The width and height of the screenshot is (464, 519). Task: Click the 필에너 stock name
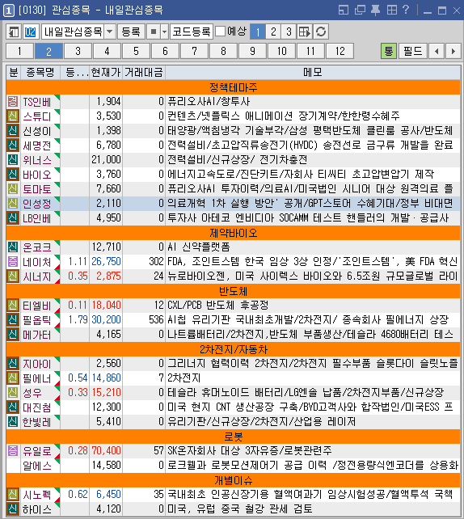pos(36,378)
